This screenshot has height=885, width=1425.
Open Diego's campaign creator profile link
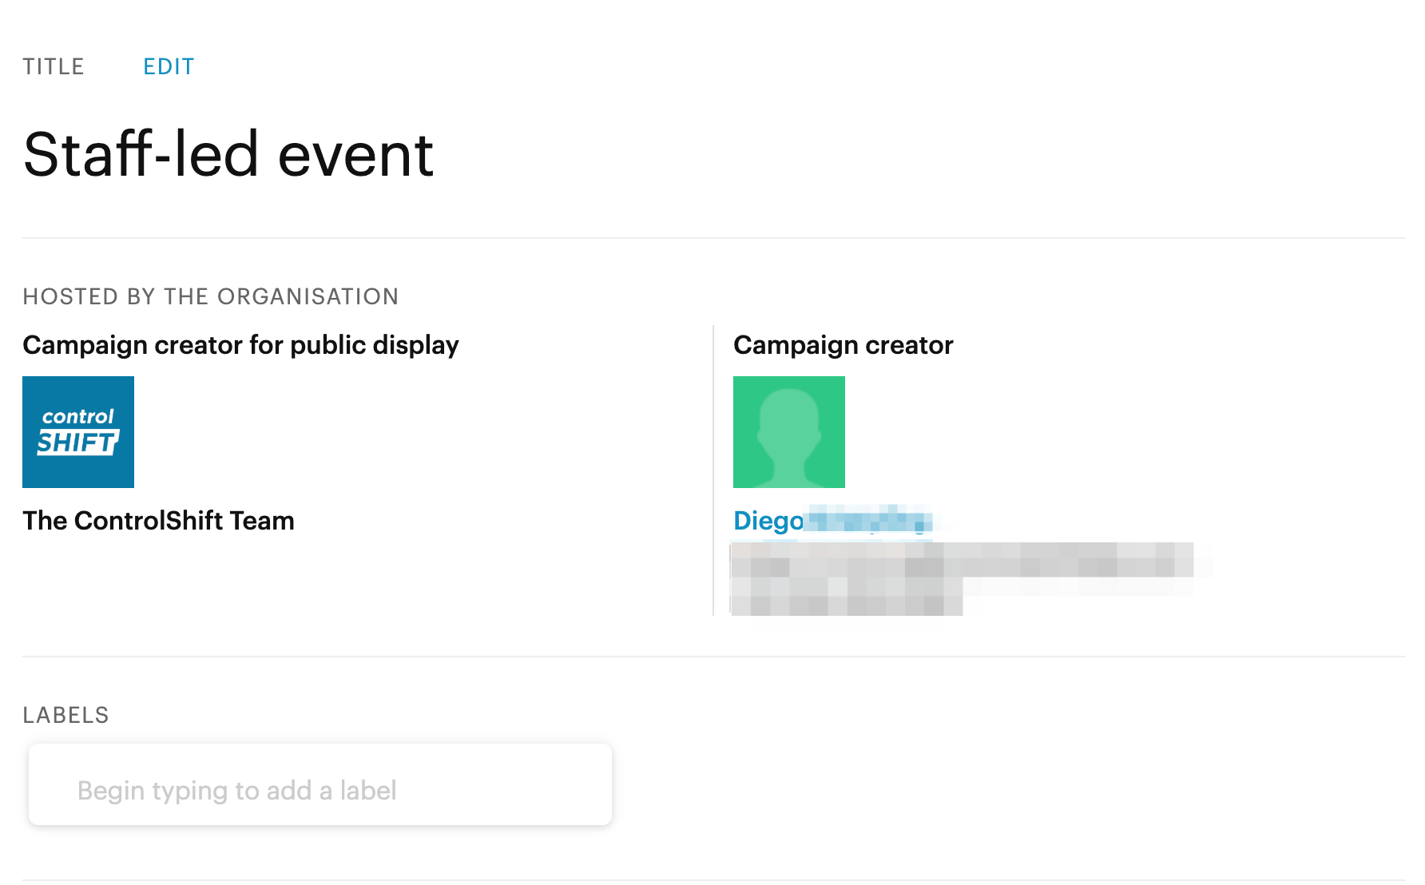833,521
